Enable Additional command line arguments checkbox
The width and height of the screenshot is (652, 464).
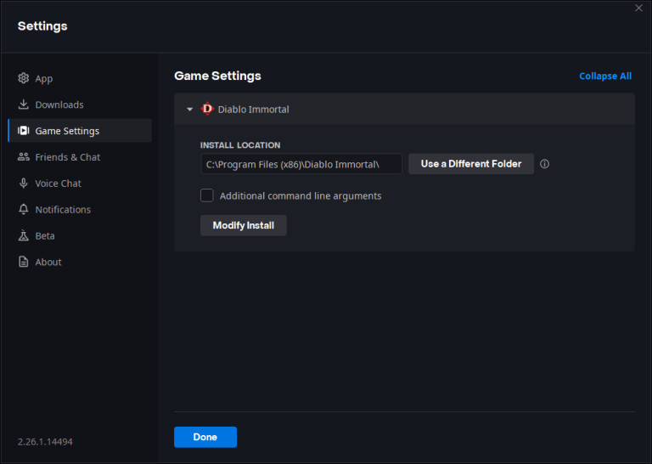207,195
